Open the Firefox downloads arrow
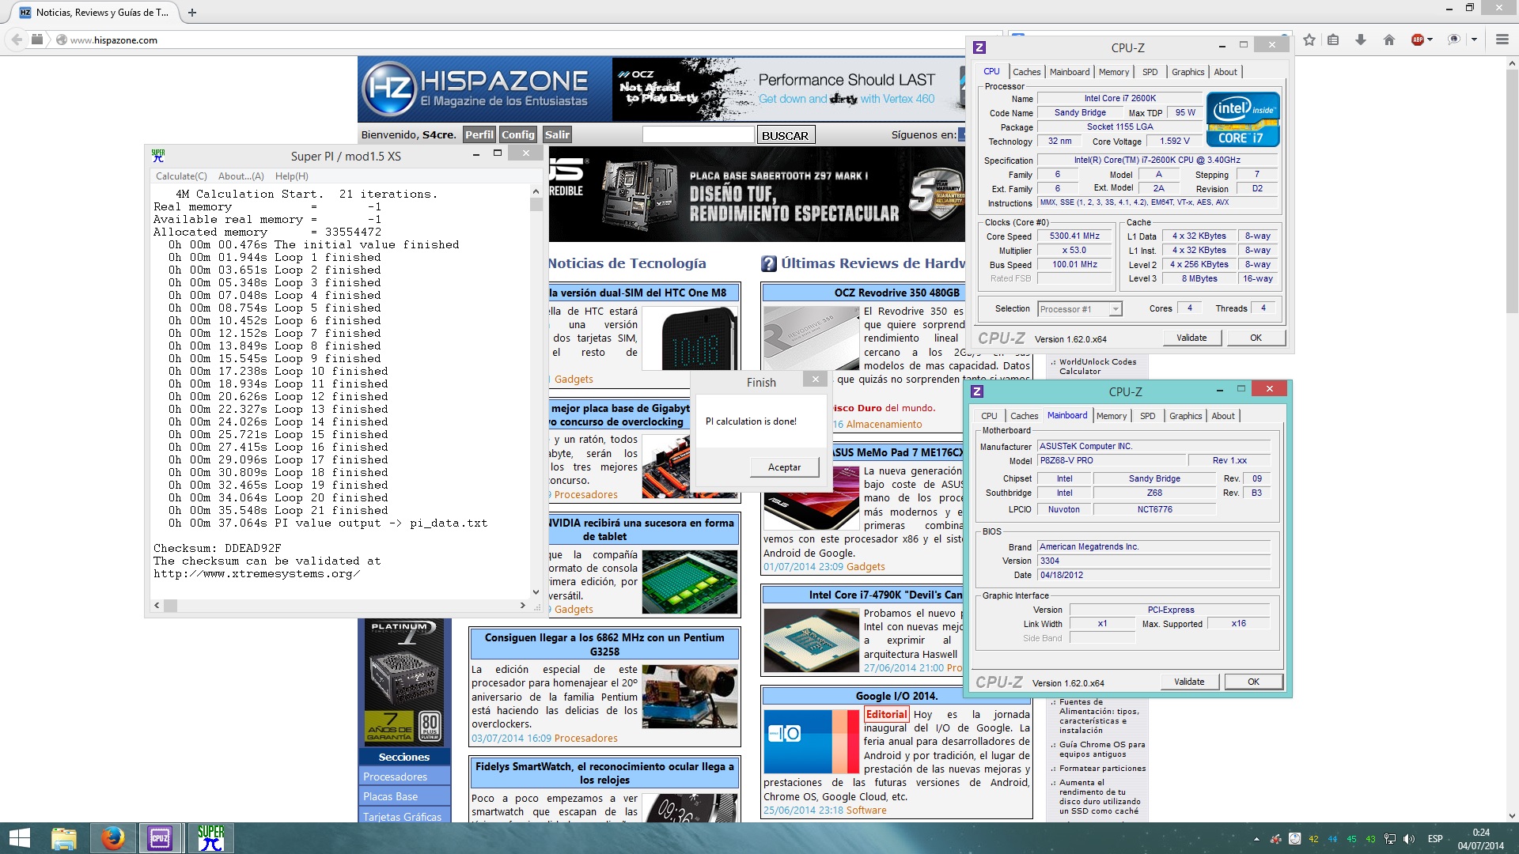Image resolution: width=1519 pixels, height=854 pixels. pyautogui.click(x=1361, y=40)
